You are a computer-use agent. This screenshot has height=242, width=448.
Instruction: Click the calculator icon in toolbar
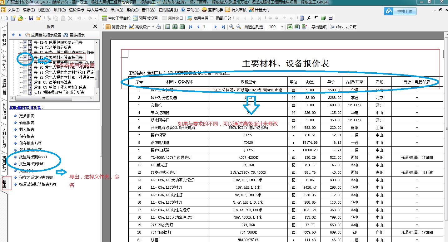(x=302, y=18)
